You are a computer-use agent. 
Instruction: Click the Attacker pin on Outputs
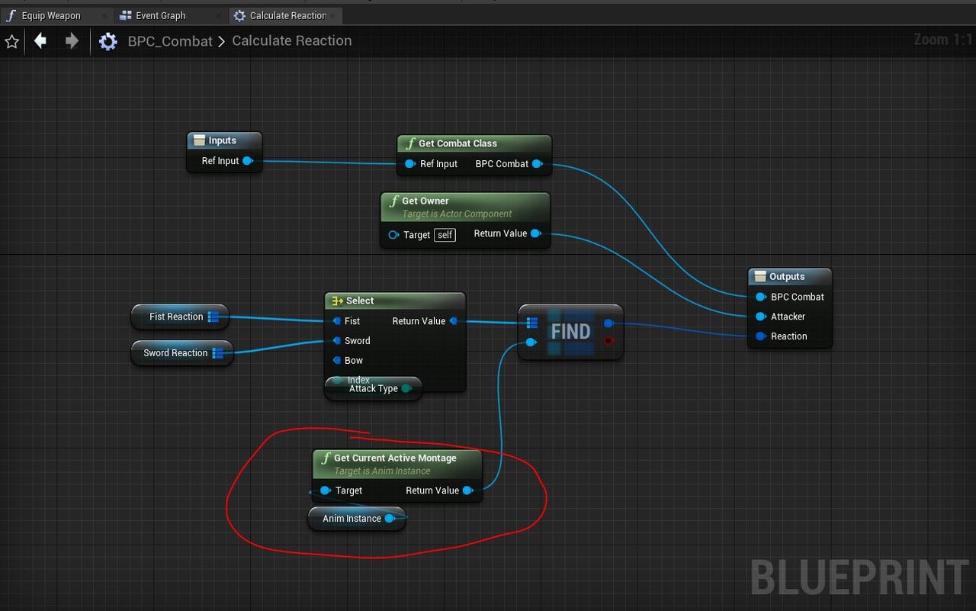coord(761,317)
